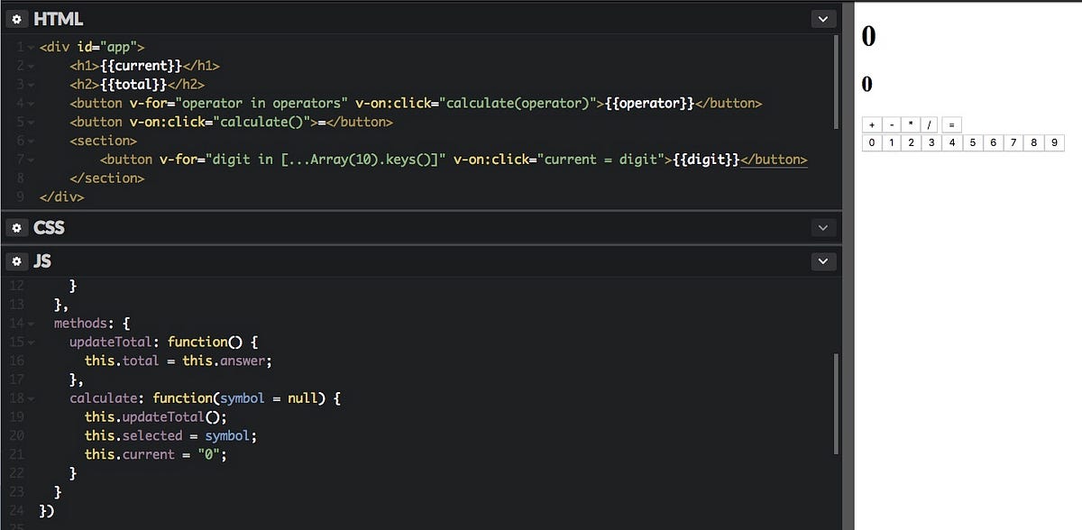Viewport: 1082px width, 530px height.
Task: Click the {{total}} text in HTML line 3
Action: (x=133, y=85)
